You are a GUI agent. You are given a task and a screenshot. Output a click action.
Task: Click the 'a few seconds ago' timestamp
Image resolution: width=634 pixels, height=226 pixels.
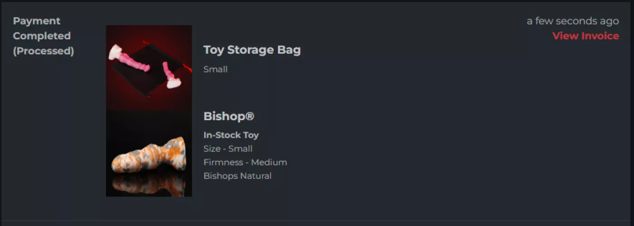[572, 21]
